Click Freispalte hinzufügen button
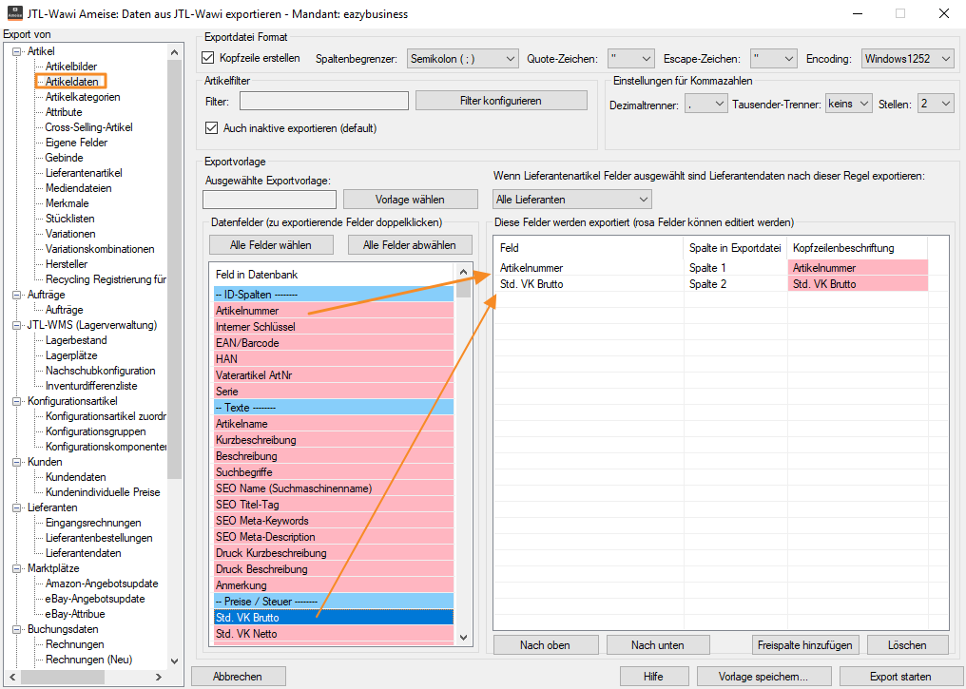This screenshot has height=689, width=966. tap(805, 645)
